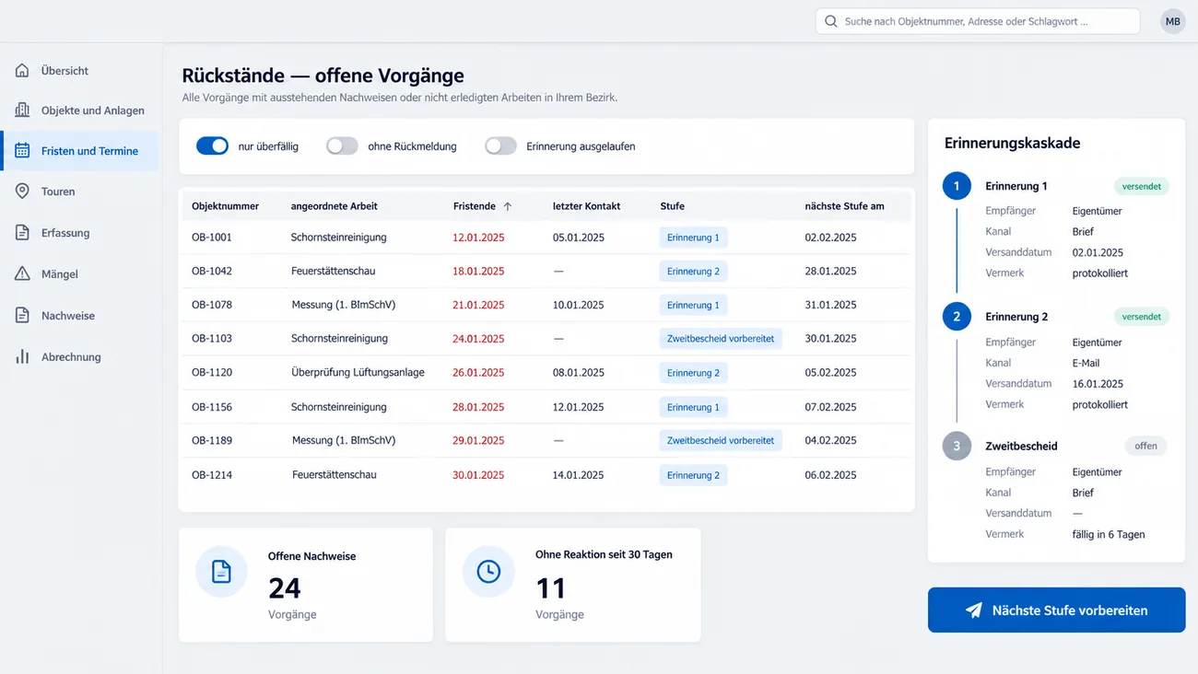Select object number OB-1078

tap(212, 305)
